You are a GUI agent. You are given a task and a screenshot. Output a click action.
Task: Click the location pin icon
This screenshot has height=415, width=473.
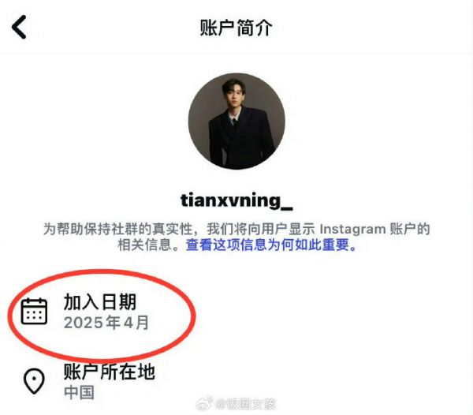[x=34, y=381]
